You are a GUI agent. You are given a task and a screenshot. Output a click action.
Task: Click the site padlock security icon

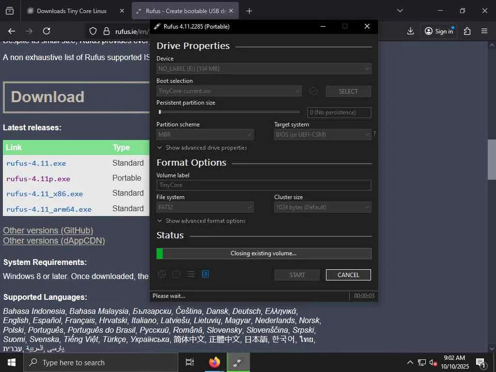pyautogui.click(x=107, y=31)
